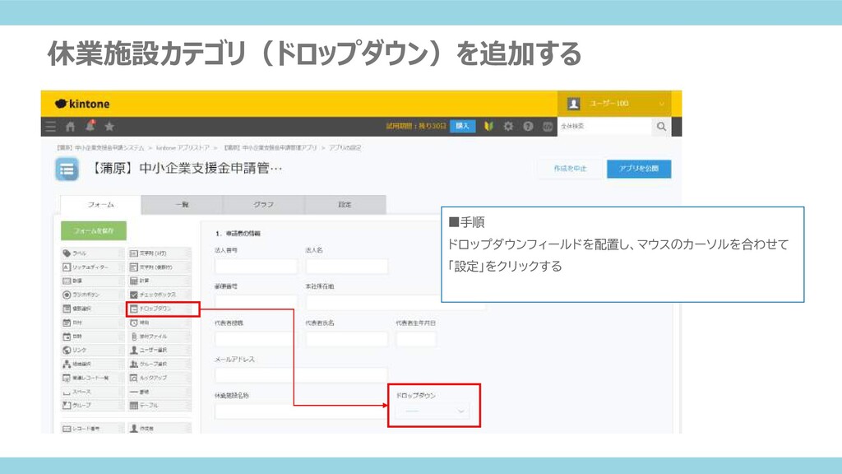
Task: Select the リンク field in the palette
Action: coord(92,350)
